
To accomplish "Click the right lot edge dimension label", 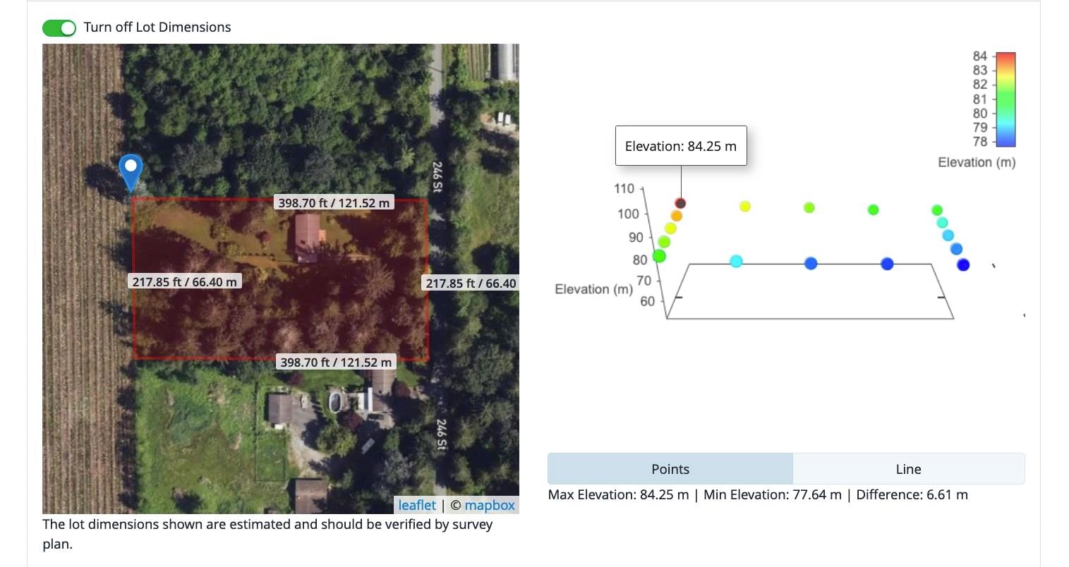I will tap(471, 283).
